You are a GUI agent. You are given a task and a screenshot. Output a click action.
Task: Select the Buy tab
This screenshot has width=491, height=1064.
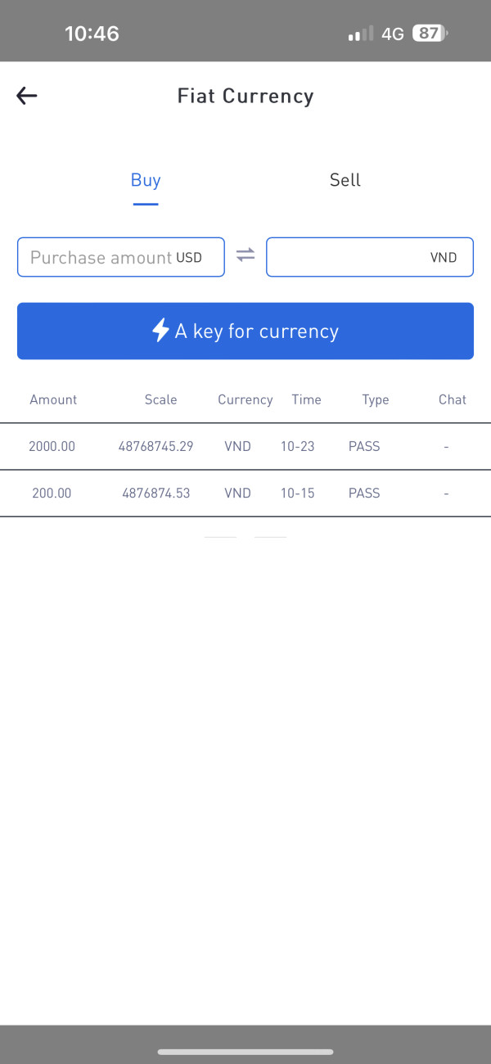pos(146,180)
